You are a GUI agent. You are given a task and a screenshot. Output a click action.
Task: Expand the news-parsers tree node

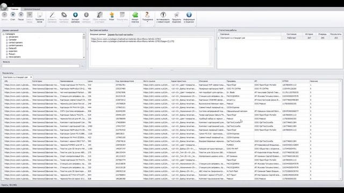(7, 57)
